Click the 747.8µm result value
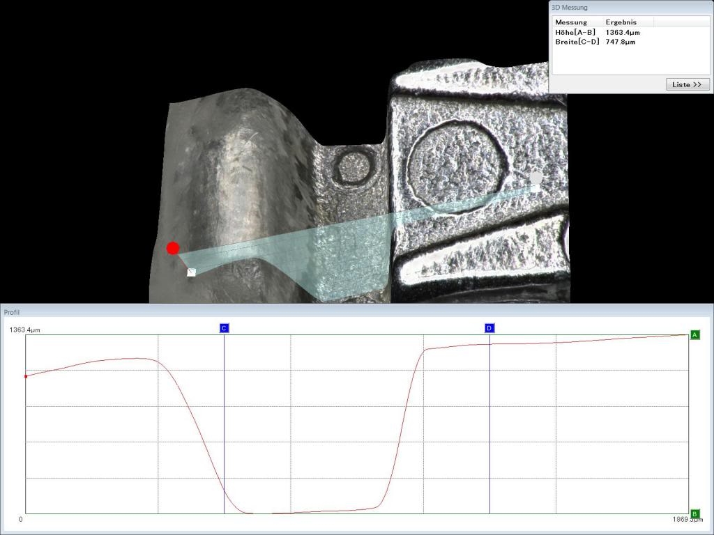The width and height of the screenshot is (714, 535). pos(621,42)
